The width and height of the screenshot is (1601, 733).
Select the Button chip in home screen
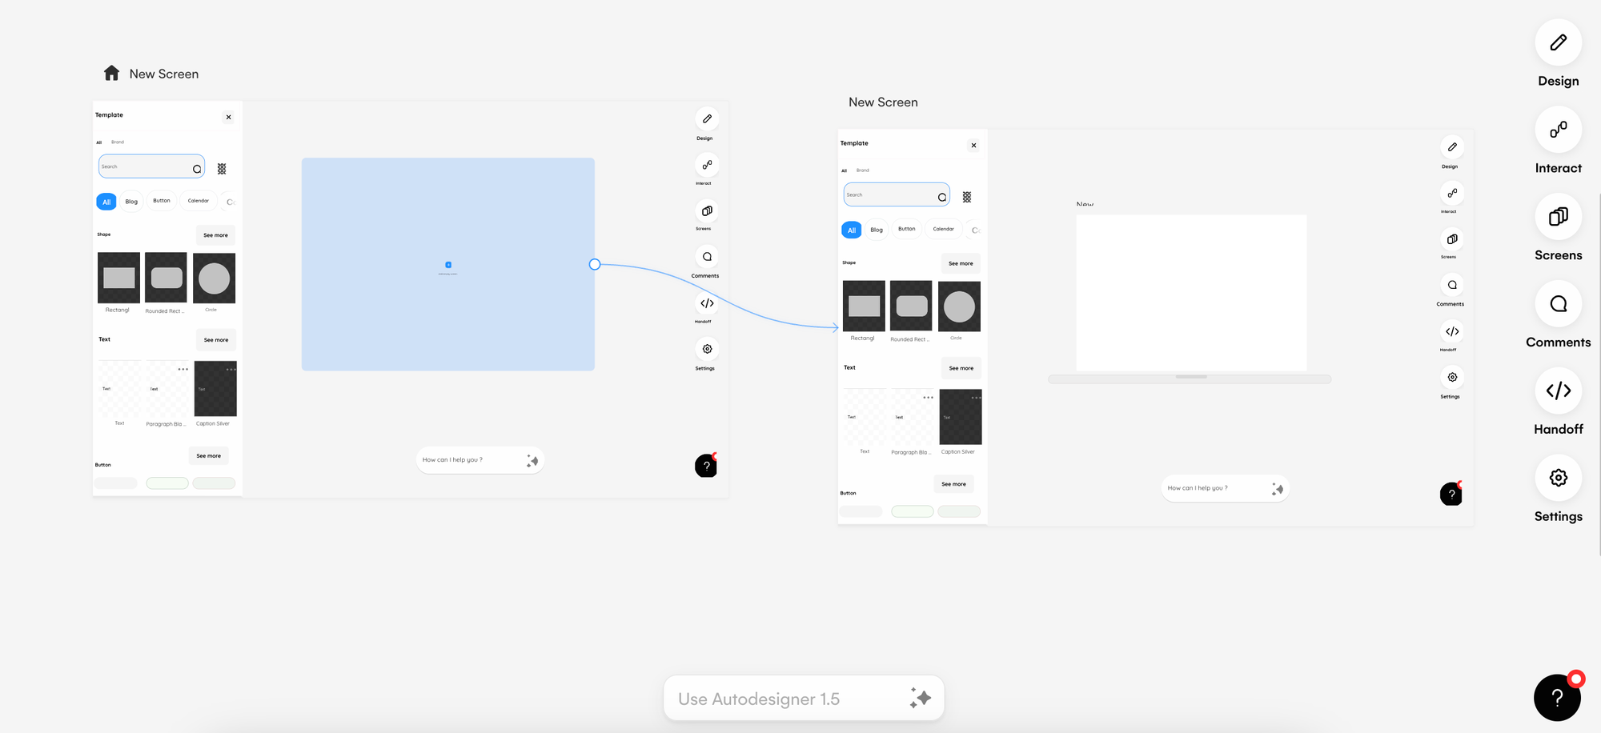162,201
